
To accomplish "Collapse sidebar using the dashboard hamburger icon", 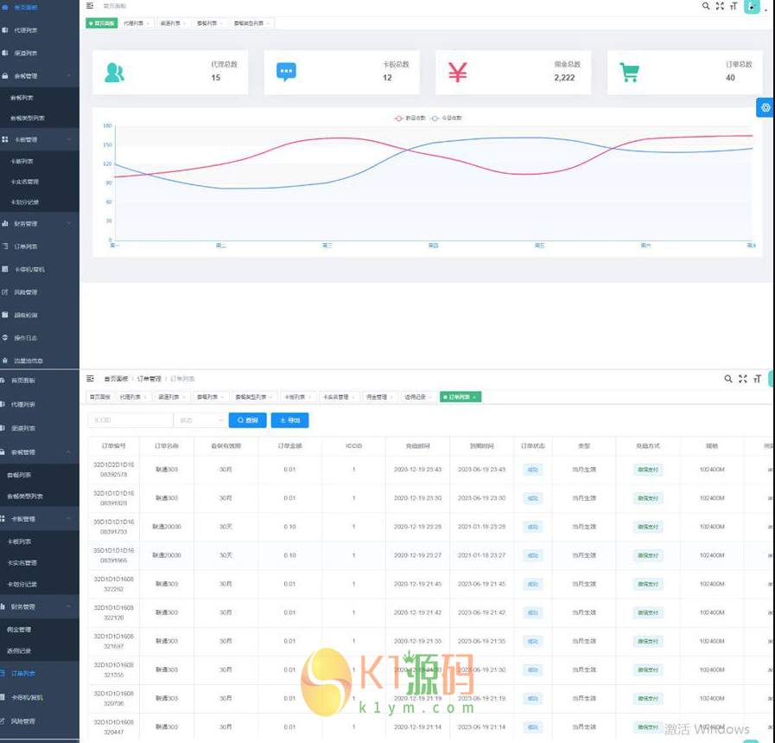I will [x=90, y=6].
